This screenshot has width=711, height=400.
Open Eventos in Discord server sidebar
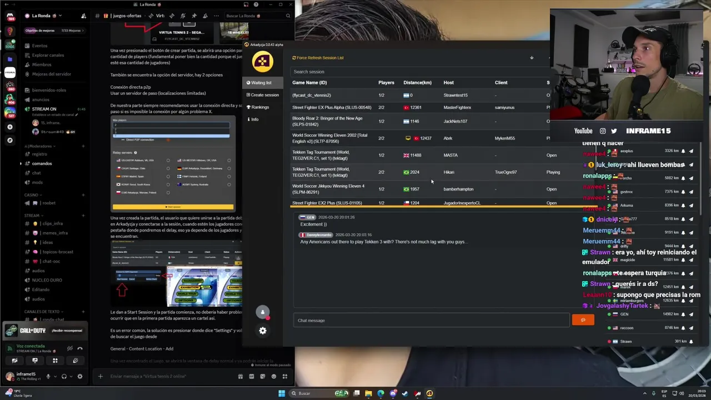pos(39,46)
